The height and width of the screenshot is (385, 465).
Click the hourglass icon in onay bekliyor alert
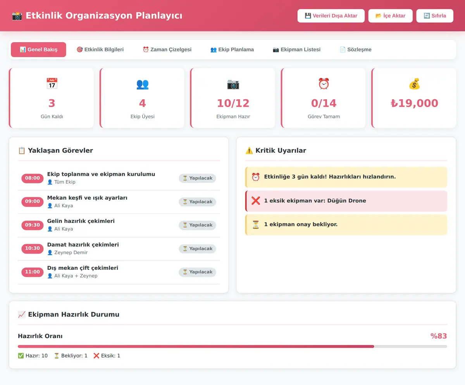click(256, 224)
